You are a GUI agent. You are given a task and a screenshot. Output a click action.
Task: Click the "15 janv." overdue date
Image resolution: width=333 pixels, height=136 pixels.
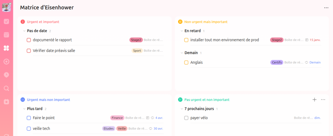pos(315,40)
